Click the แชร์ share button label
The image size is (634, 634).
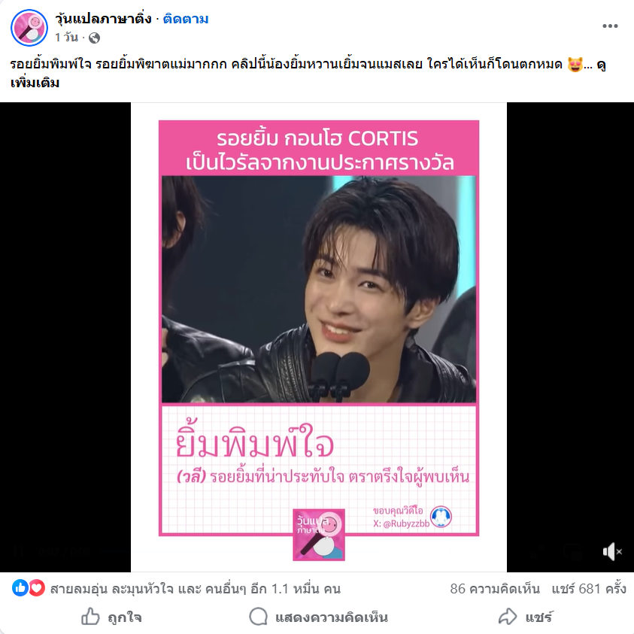(538, 617)
